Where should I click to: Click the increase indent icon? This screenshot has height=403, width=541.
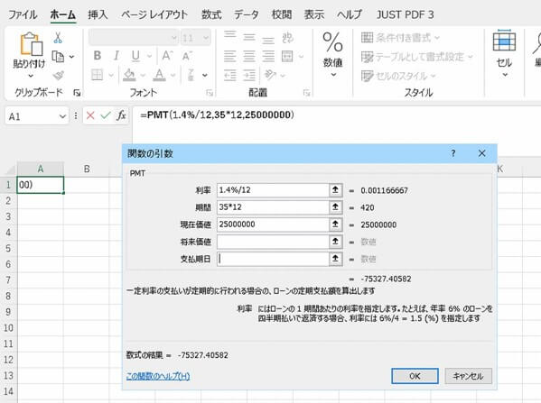coord(249,75)
